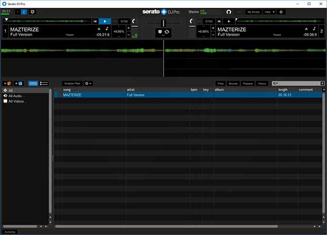The image size is (327, 235).
Task: Click the remaining time -05:21:8 on deck 1
Action: coord(103,35)
